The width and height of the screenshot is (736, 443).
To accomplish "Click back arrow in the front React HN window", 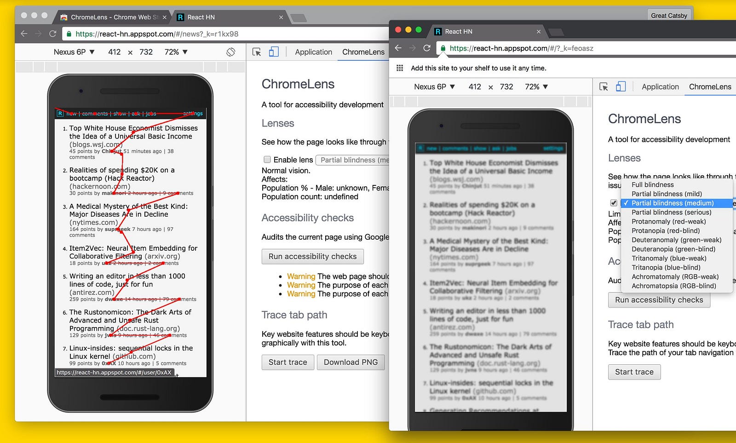I will coord(398,48).
